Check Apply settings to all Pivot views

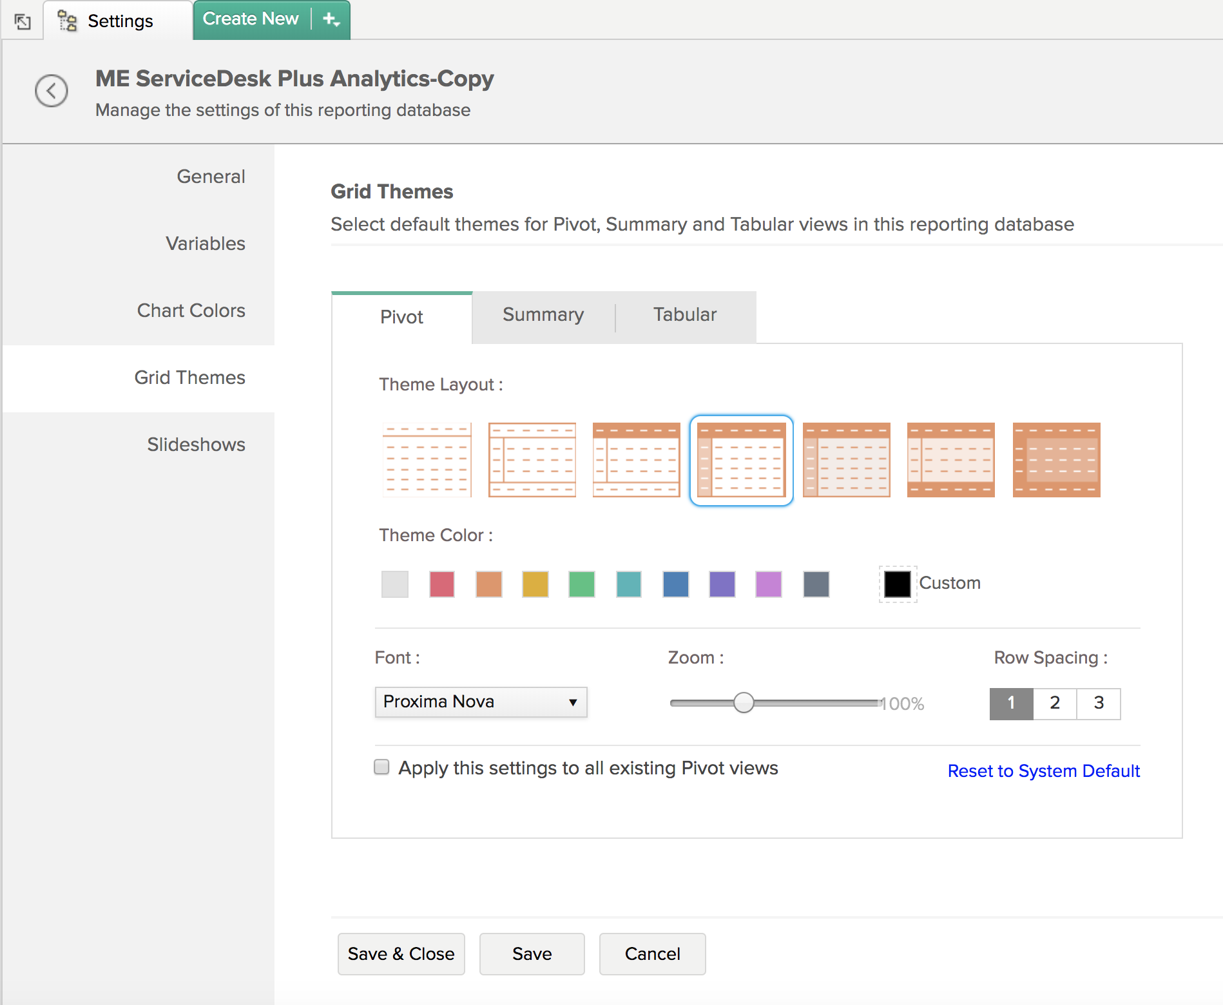click(381, 767)
